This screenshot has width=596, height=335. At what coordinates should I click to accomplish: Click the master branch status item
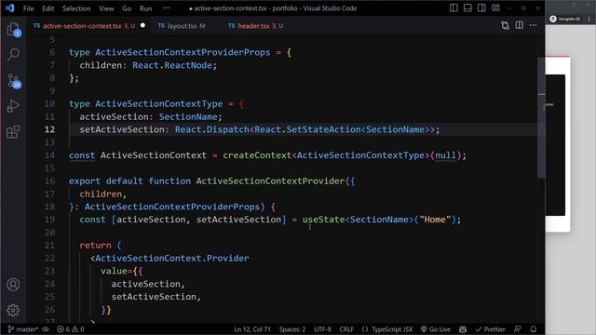point(22,329)
